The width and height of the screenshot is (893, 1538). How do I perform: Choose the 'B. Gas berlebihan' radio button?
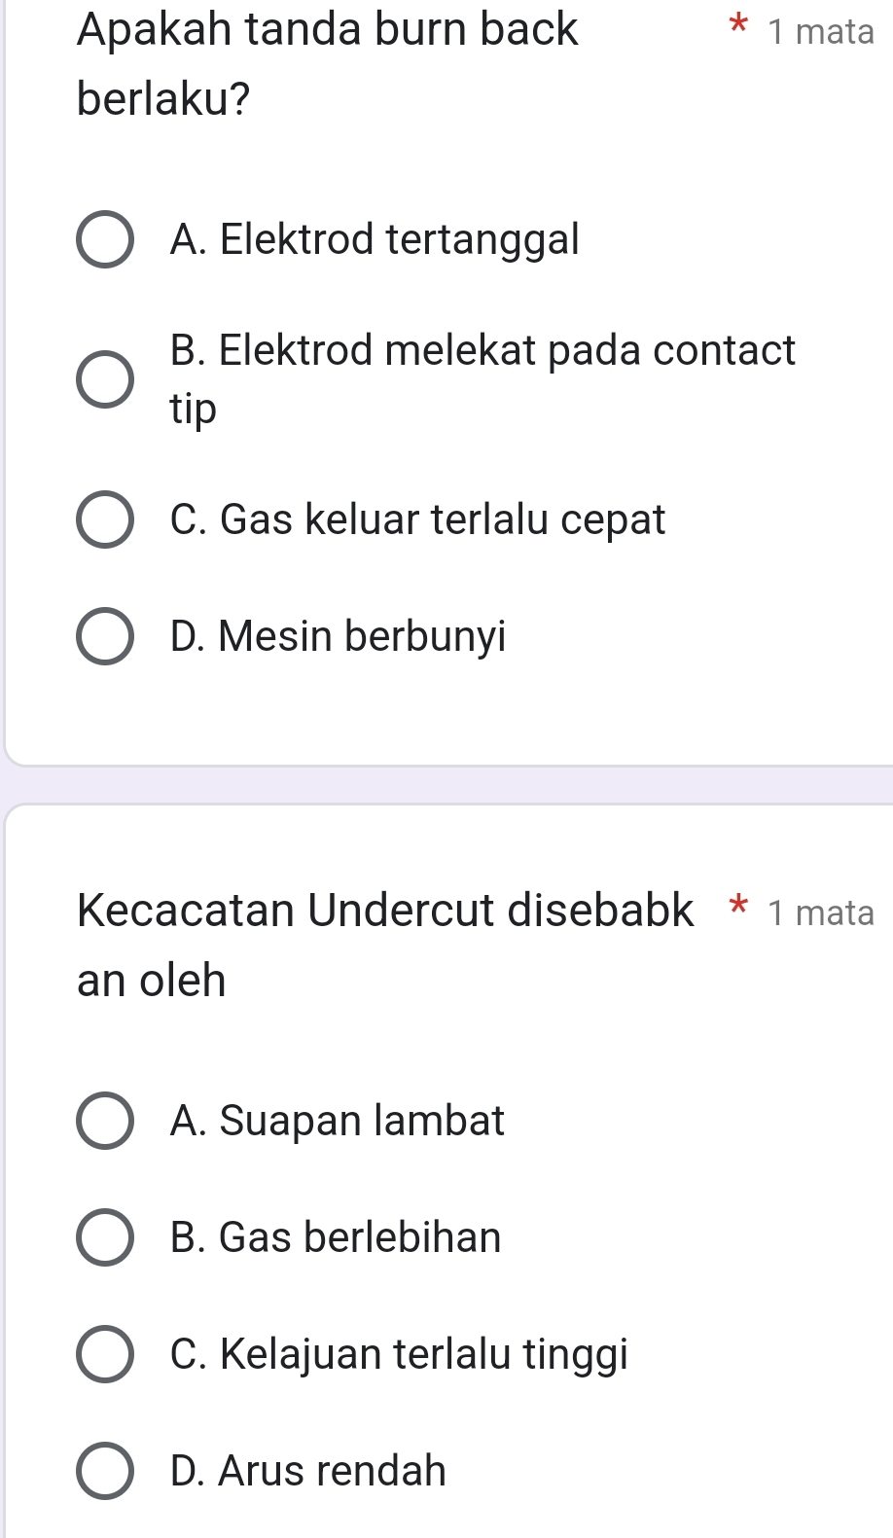[x=105, y=1237]
